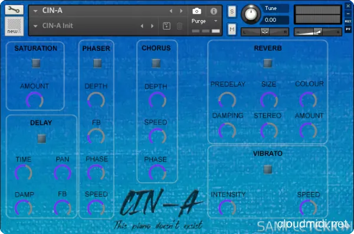Enable the Chorus effect toggle
The image size is (354, 234).
coord(156,63)
